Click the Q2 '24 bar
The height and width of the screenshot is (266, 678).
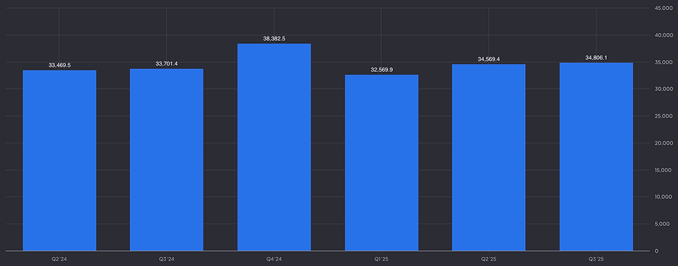tap(59, 160)
